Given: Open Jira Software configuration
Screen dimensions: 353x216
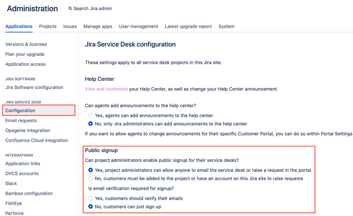Looking at the screenshot, I should (x=34, y=87).
